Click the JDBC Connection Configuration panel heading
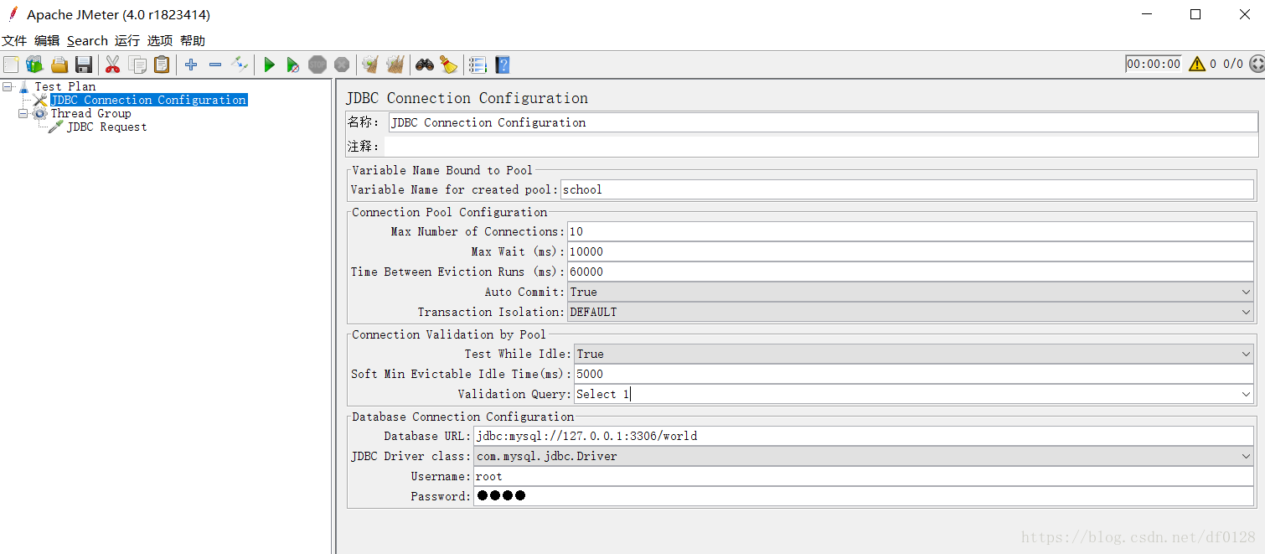Viewport: 1265px width, 554px height. click(x=467, y=98)
